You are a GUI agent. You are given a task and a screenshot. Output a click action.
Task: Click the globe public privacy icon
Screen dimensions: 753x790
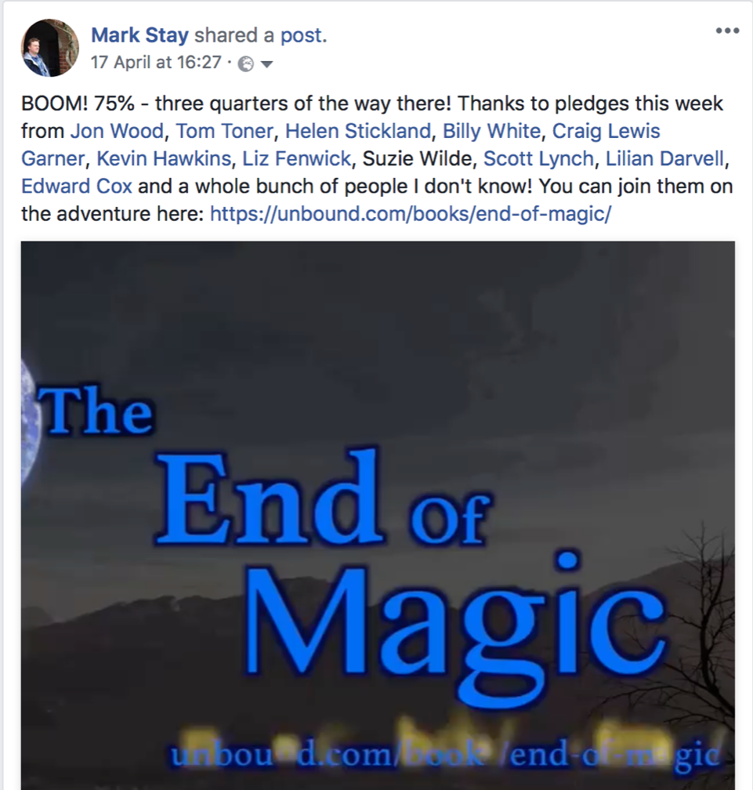(x=245, y=64)
